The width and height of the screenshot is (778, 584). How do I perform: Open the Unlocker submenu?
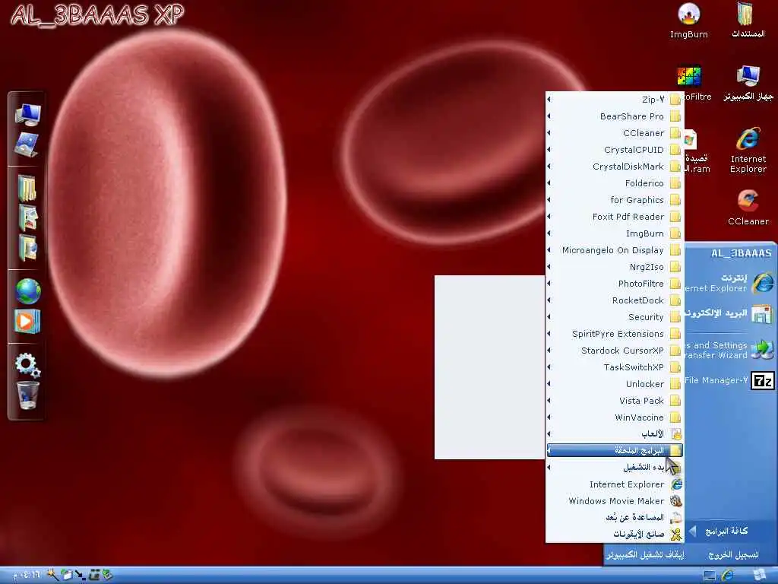point(615,384)
